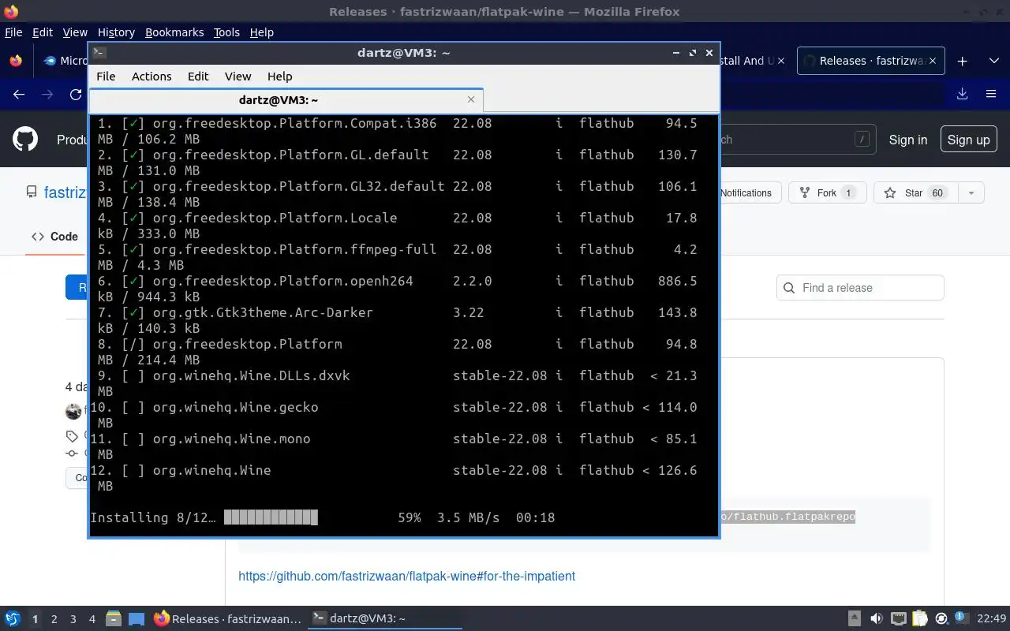Click the GitHub Sign up button
Image resolution: width=1010 pixels, height=631 pixels.
968,140
